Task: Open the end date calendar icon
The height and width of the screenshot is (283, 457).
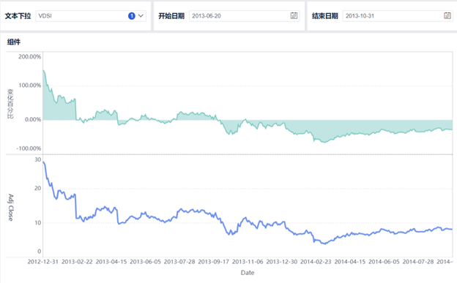Action: 447,16
